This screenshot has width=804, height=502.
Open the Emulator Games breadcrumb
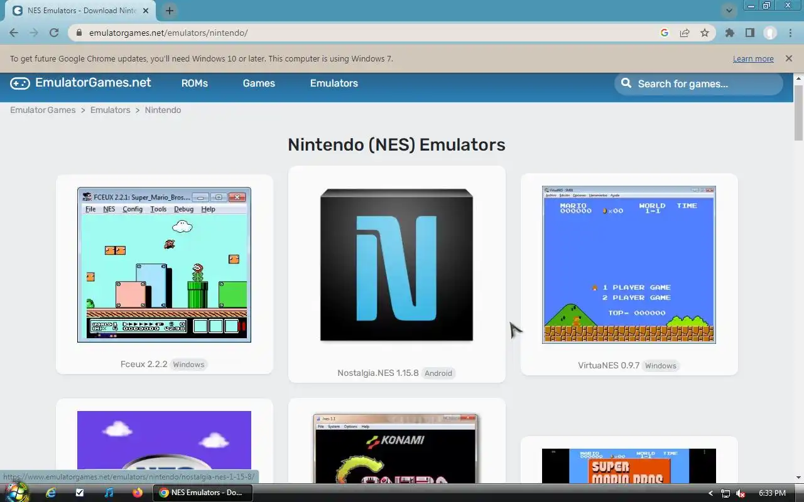coord(43,110)
